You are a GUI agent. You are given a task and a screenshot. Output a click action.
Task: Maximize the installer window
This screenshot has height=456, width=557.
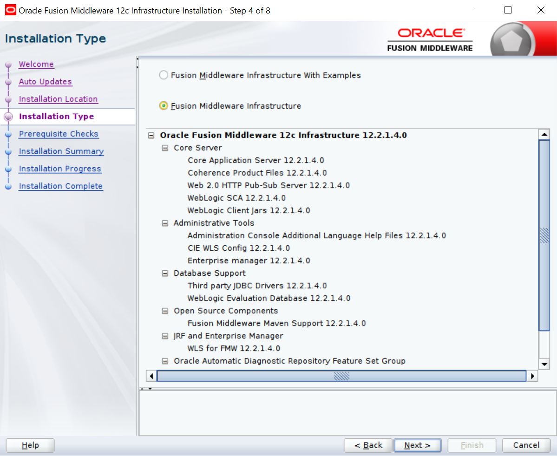[x=508, y=10]
